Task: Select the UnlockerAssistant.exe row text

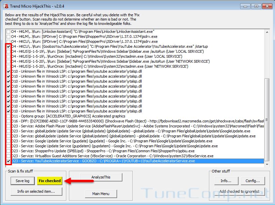Action: point(83,32)
